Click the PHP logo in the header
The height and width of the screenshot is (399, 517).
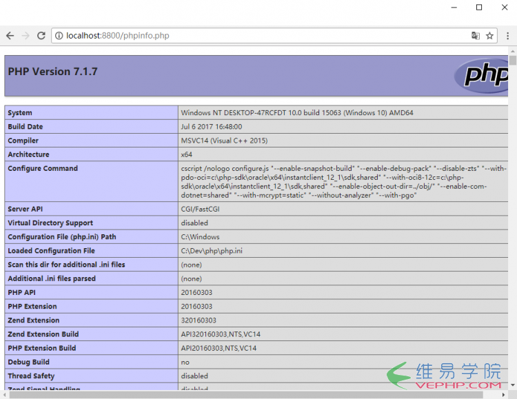(482, 76)
